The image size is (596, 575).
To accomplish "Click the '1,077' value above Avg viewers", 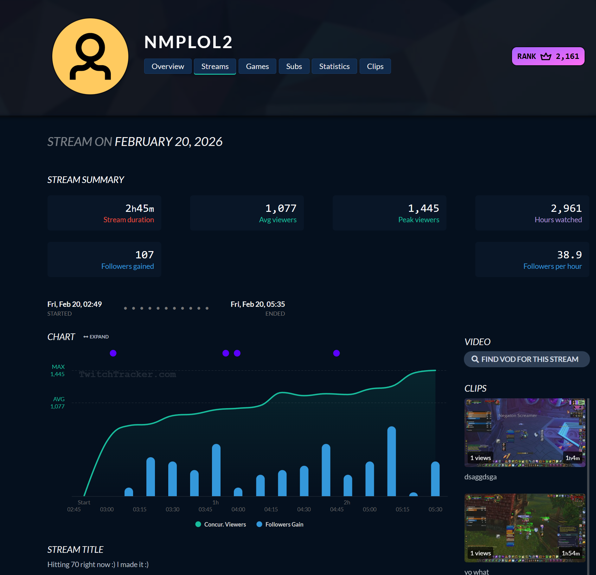I will pos(281,208).
